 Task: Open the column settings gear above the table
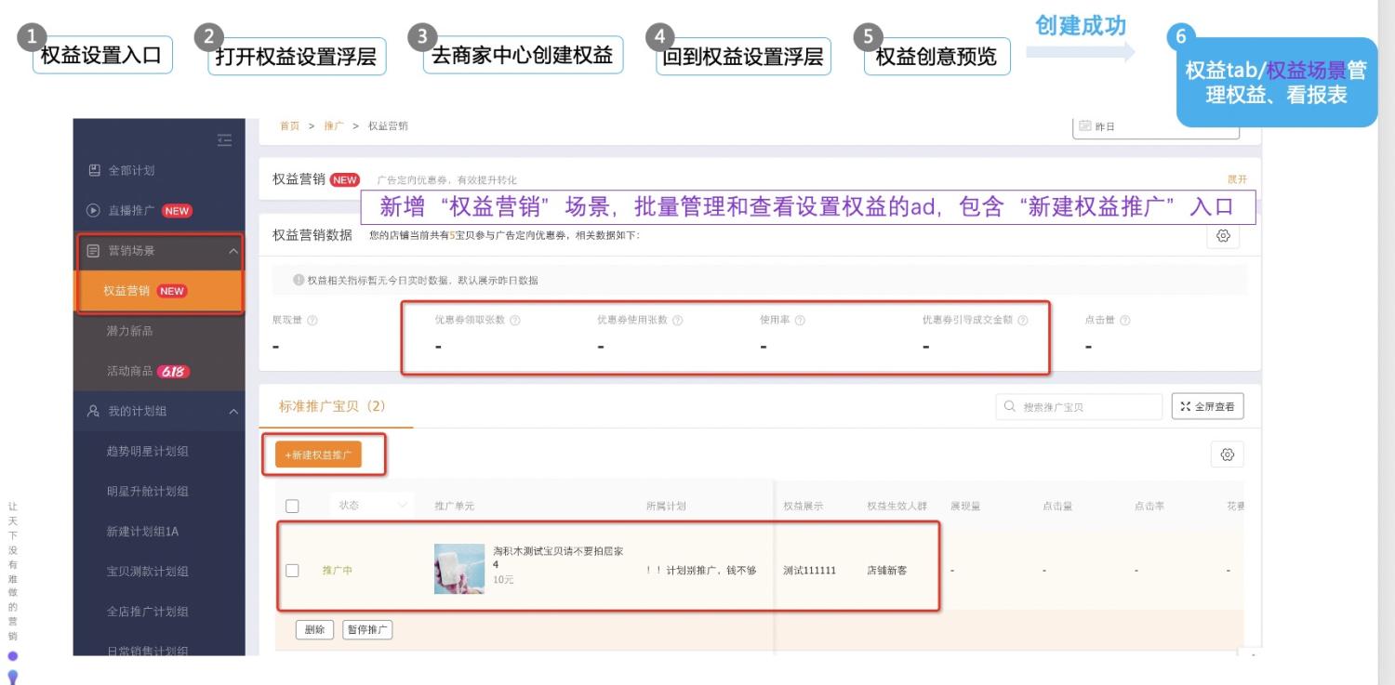(x=1227, y=454)
